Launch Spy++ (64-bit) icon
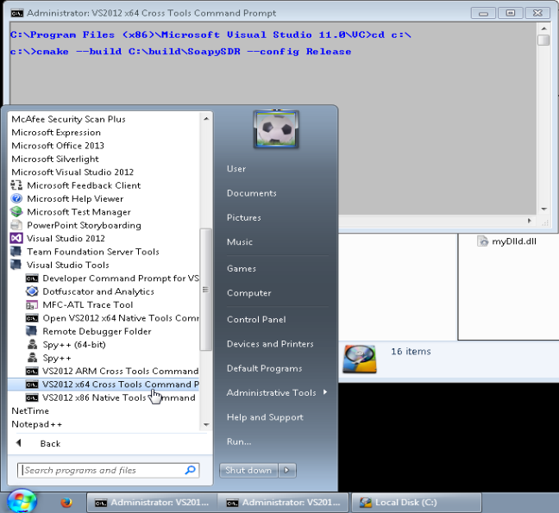Viewport: 559px width, 513px height. point(32,345)
